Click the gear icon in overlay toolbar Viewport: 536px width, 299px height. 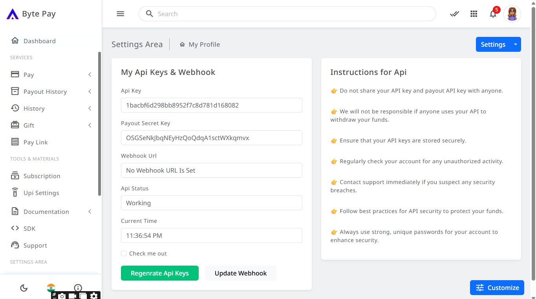(93, 296)
